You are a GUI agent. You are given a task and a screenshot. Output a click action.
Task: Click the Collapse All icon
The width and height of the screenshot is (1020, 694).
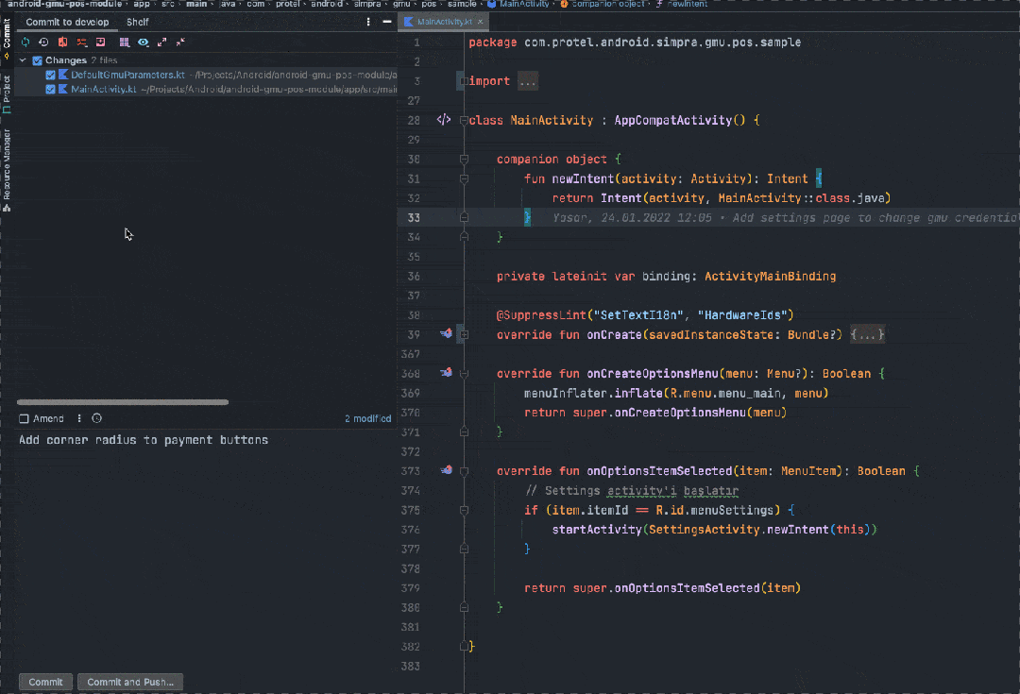180,42
